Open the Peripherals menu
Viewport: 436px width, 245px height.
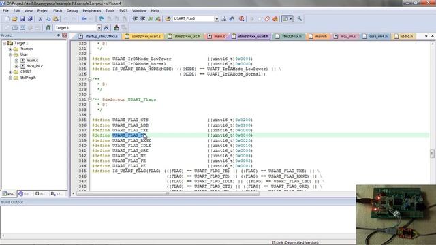pyautogui.click(x=92, y=11)
